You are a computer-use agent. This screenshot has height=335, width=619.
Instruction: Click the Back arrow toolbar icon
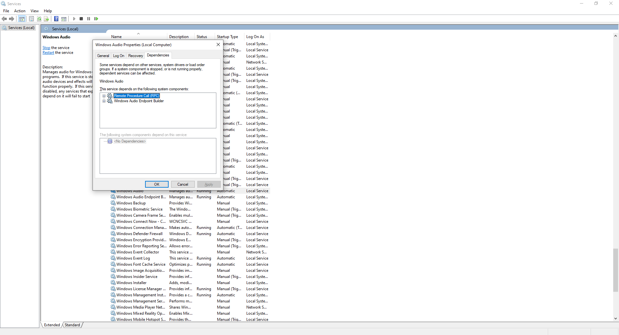[x=4, y=19]
